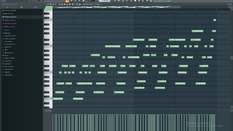Select the Mute tool in piano roll toolbar
This screenshot has height=131, width=233.
pos(70,4)
